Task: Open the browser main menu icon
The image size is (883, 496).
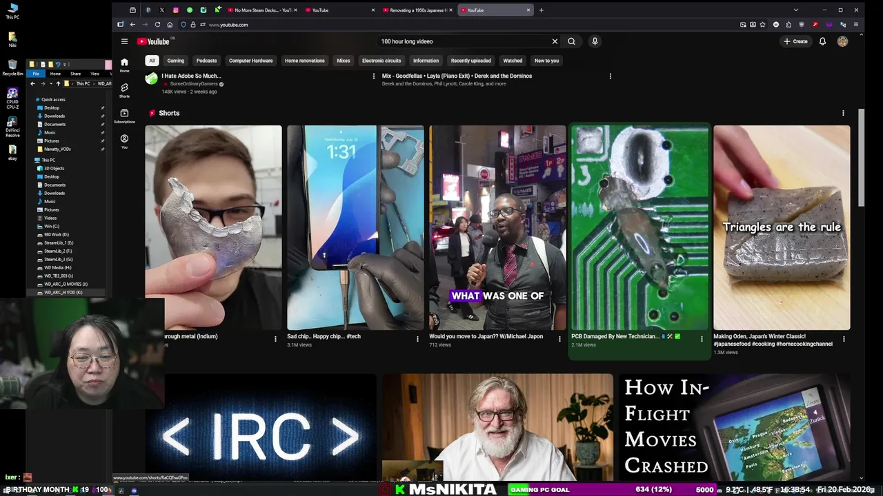Action: pyautogui.click(x=856, y=25)
